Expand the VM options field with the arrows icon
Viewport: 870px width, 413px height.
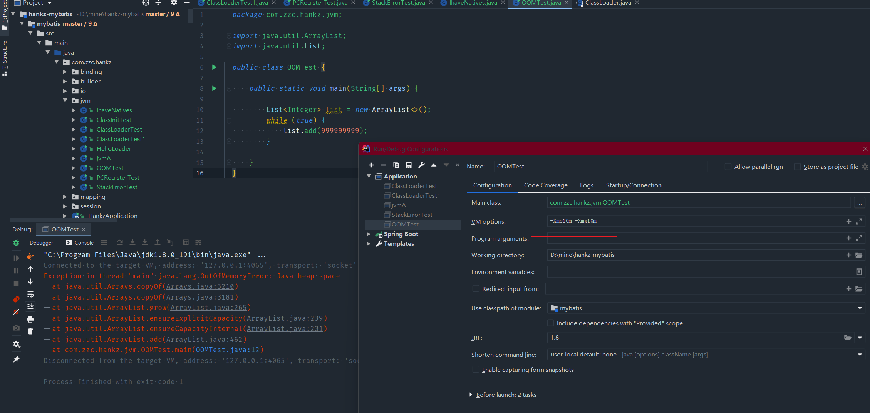859,221
